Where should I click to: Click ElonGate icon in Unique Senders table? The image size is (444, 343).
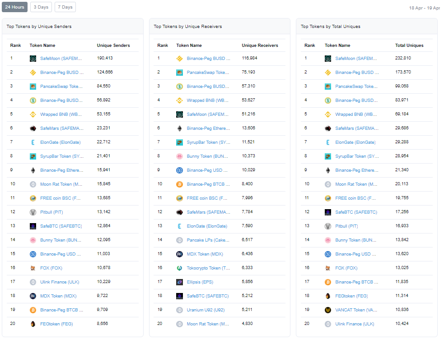[x=33, y=142]
